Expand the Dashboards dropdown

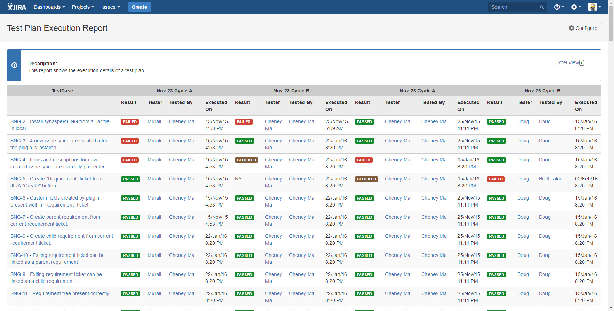[49, 7]
